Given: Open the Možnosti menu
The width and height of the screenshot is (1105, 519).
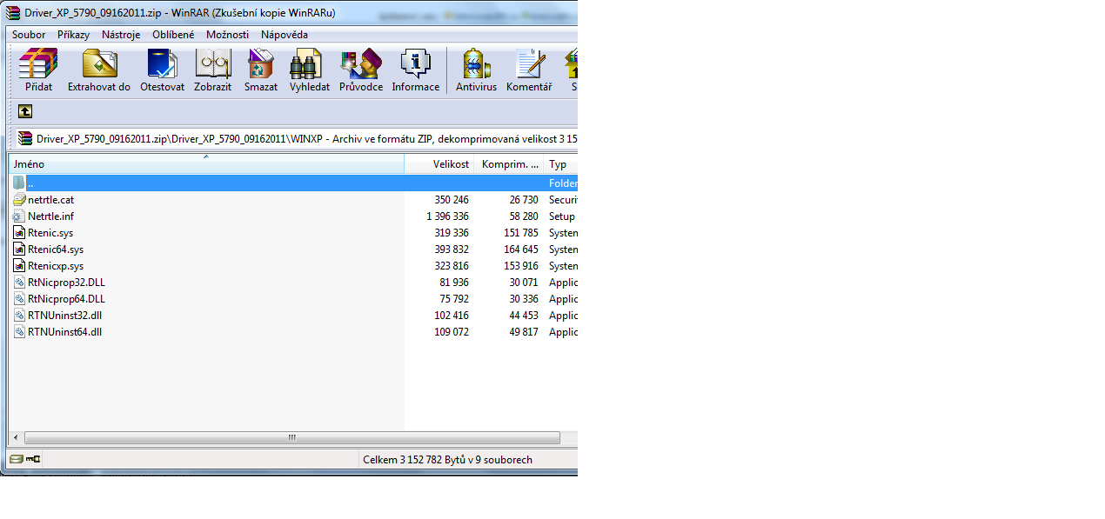Looking at the screenshot, I should (227, 35).
